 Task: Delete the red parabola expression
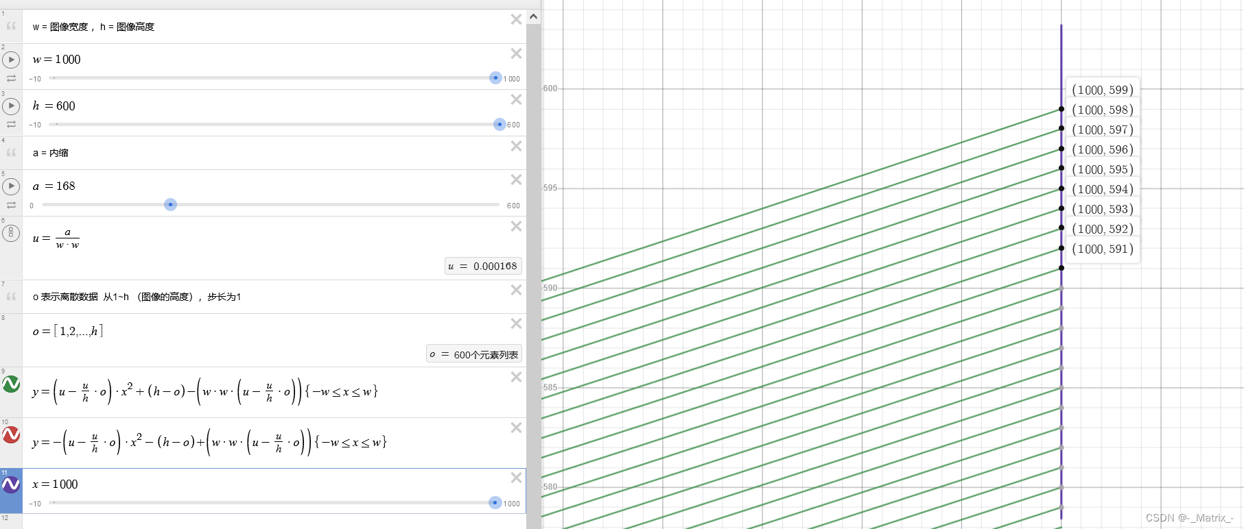point(516,428)
